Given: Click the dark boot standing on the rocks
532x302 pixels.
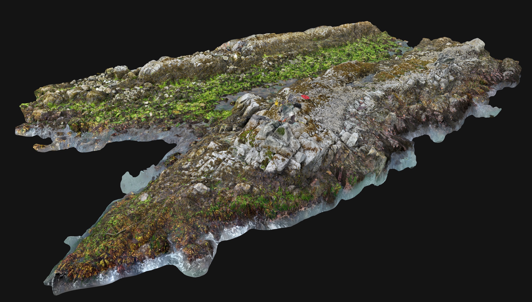Looking at the screenshot, I should (293, 119).
